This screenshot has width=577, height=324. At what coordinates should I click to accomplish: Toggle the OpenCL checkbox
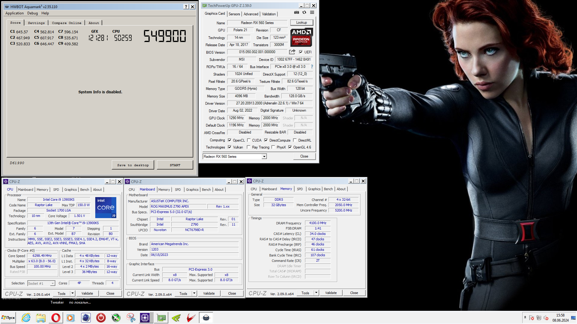pos(230,140)
